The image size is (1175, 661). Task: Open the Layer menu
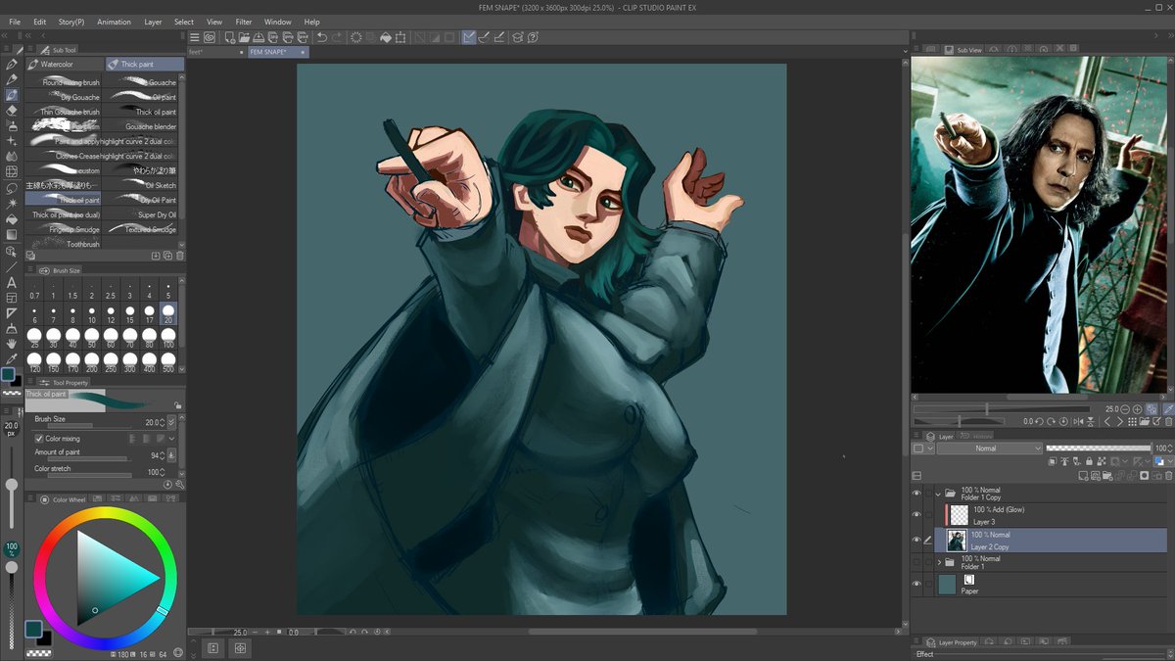154,22
